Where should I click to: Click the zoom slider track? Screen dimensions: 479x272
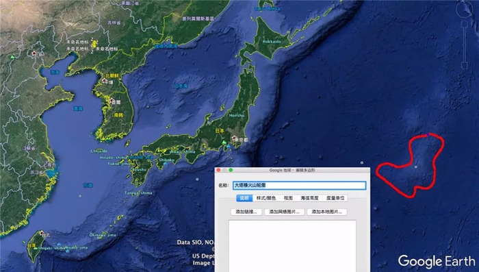click(x=464, y=45)
